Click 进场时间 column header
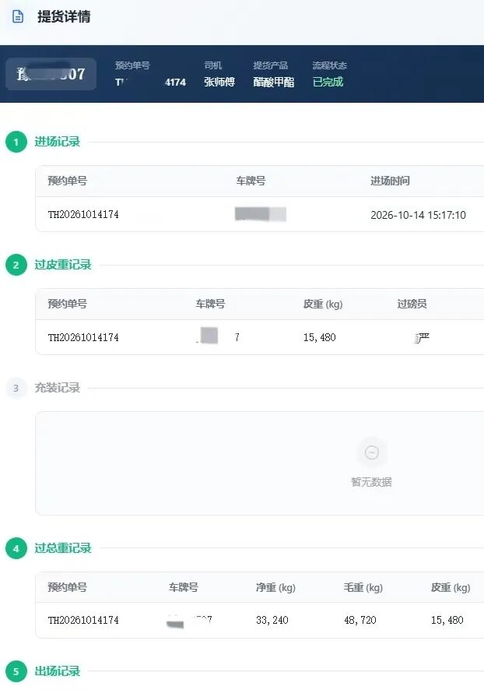This screenshot has height=690, width=484. pyautogui.click(x=390, y=181)
